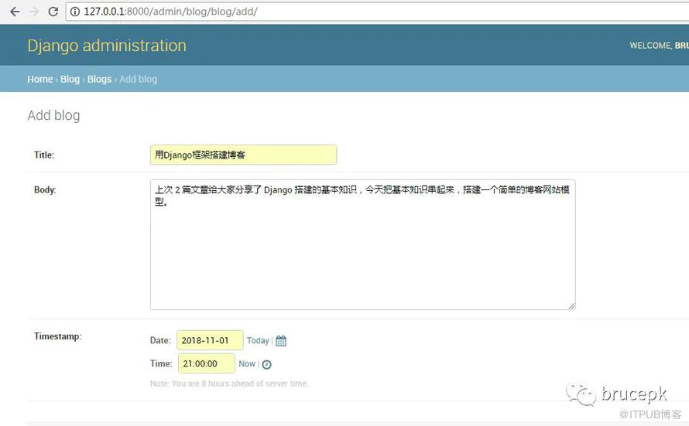Open the Blog breadcrumb link
This screenshot has height=426, width=689.
[x=70, y=80]
